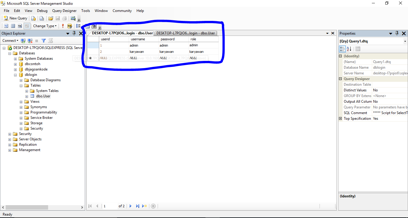408x218 pixels.
Task: Open the Query Designer menu
Action: (64, 11)
